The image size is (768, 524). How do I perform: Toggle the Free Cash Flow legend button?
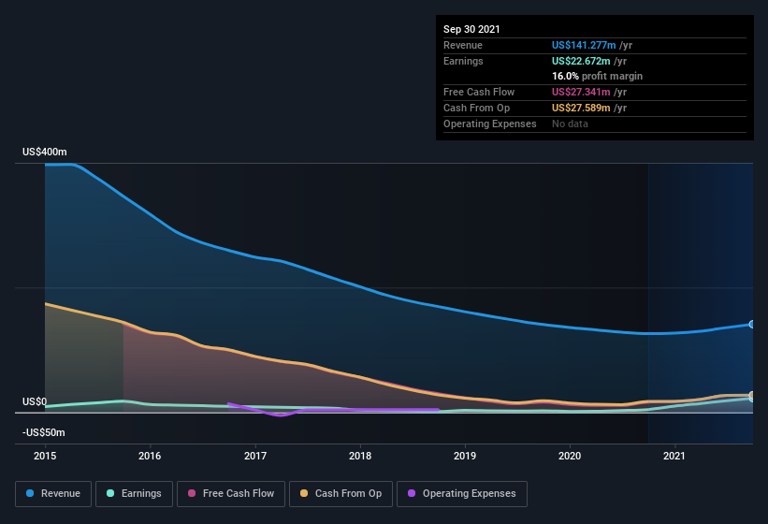pos(231,494)
